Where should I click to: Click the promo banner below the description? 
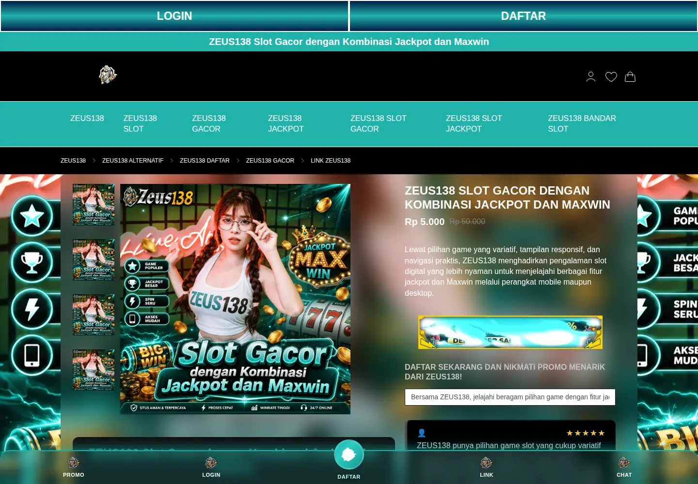click(510, 333)
